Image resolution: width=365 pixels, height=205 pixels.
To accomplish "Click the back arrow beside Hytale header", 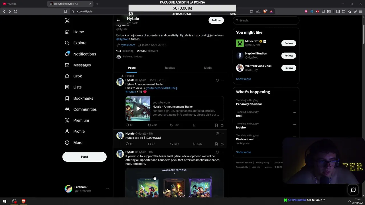I will point(118,20).
